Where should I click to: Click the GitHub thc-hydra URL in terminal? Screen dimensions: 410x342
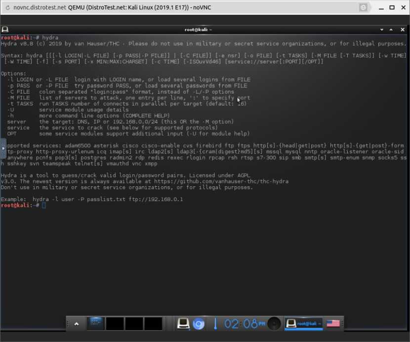click(221, 181)
